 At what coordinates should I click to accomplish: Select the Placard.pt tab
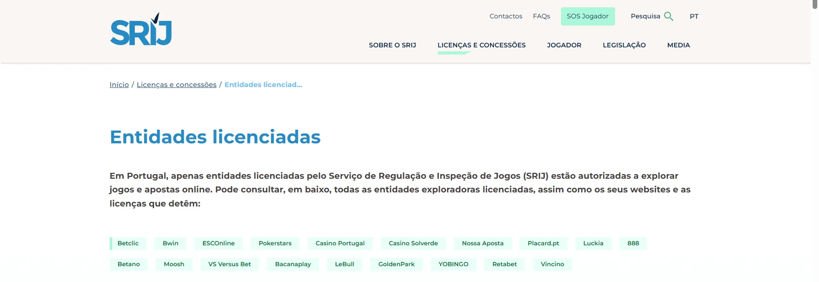tap(543, 243)
